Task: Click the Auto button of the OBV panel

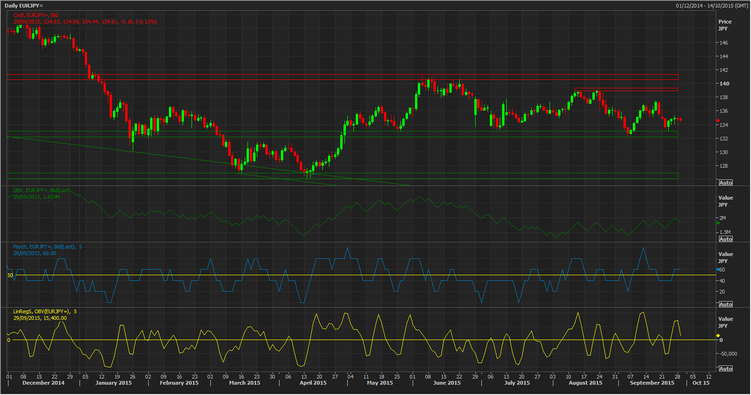Action: pyautogui.click(x=726, y=239)
